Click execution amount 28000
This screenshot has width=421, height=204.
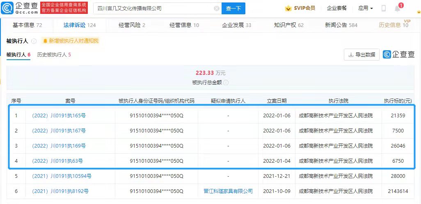398,176
